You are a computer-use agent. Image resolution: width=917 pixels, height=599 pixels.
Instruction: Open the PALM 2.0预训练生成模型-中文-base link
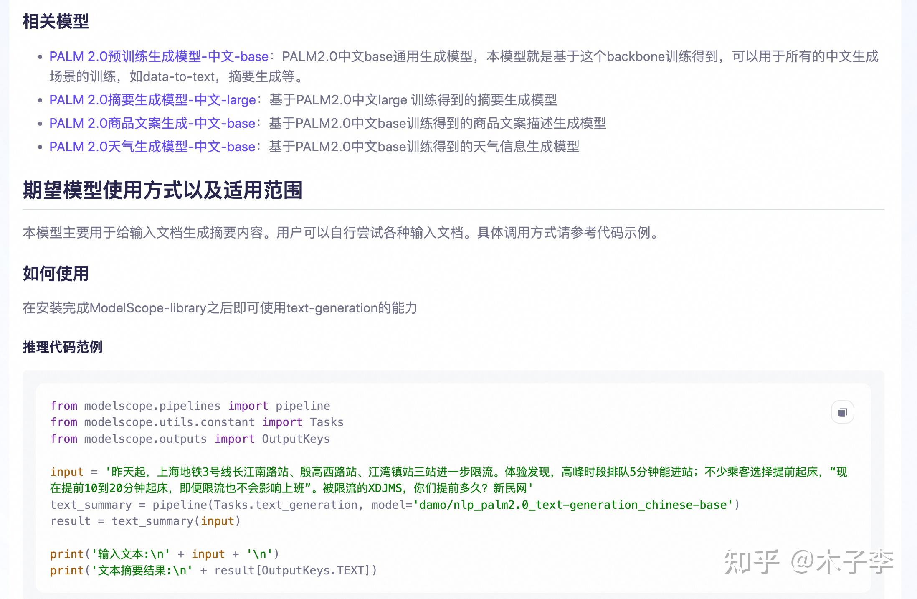coord(158,56)
